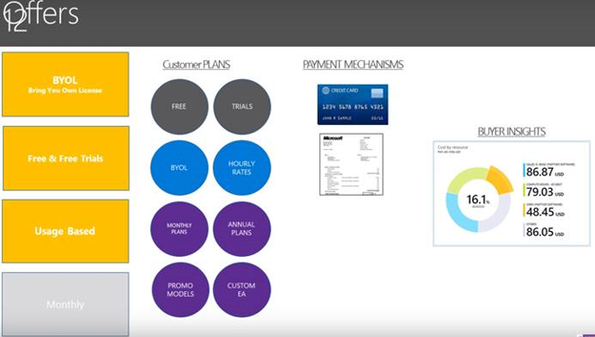Screen dimensions: 595x337
Task: Select the grayed Monthly tile
Action: (x=66, y=305)
